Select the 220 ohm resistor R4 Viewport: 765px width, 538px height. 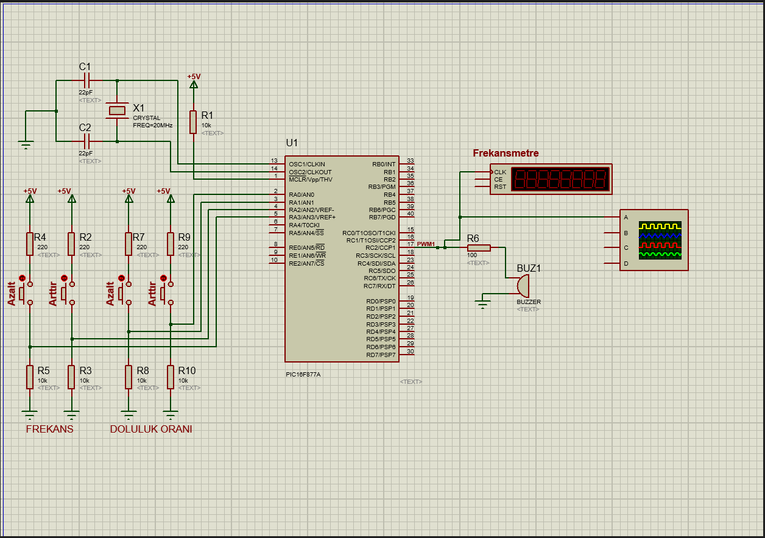pos(29,242)
